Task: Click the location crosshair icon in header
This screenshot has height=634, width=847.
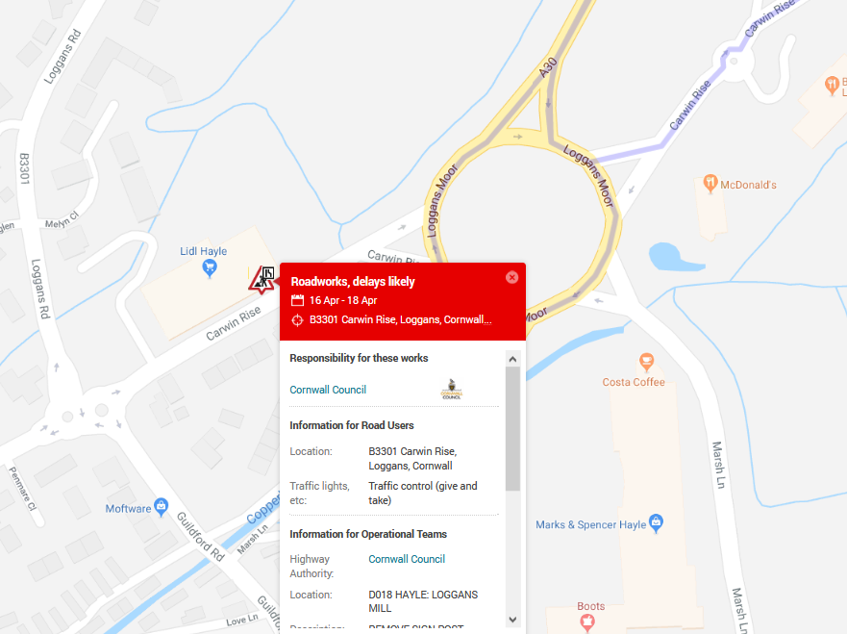Action: click(297, 320)
